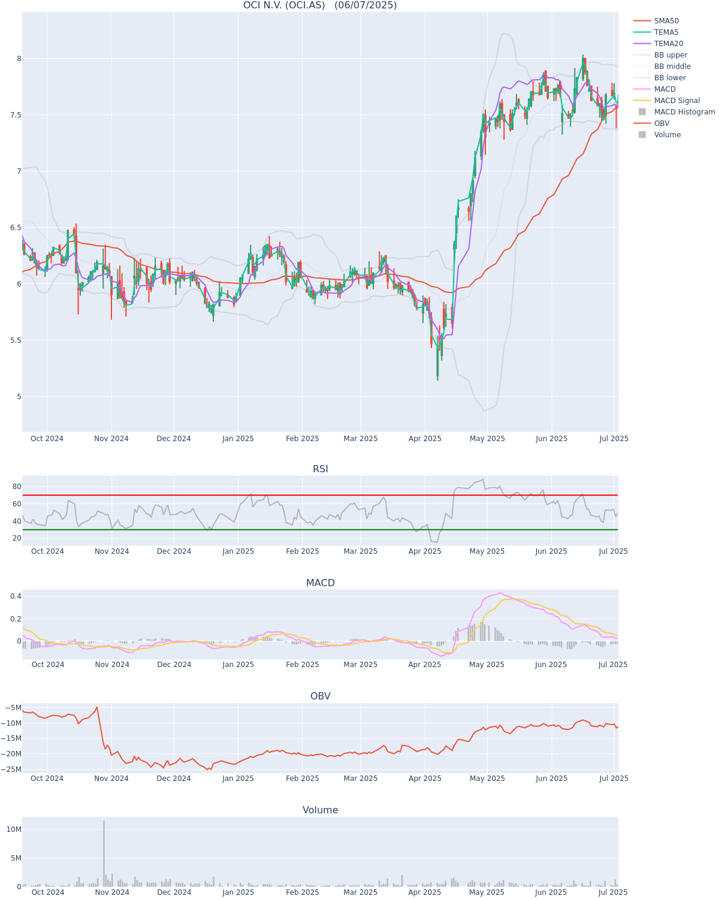Viewport: 719px width, 899px height.
Task: Click the 10M label on Volume axis
Action: [14, 829]
